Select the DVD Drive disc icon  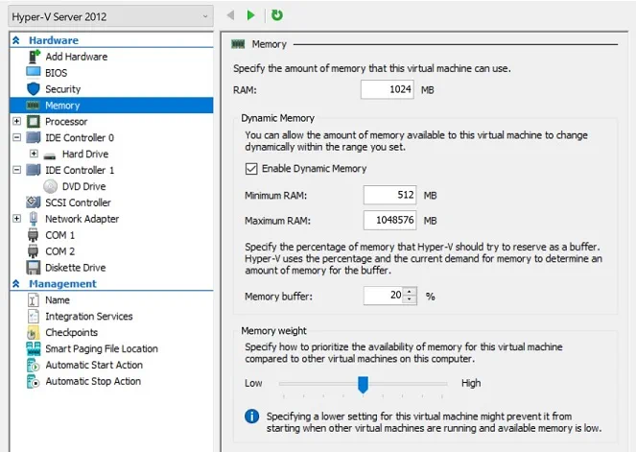[x=50, y=186]
